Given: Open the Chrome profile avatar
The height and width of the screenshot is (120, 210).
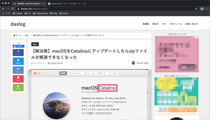Looking at the screenshot, I should (202, 9).
